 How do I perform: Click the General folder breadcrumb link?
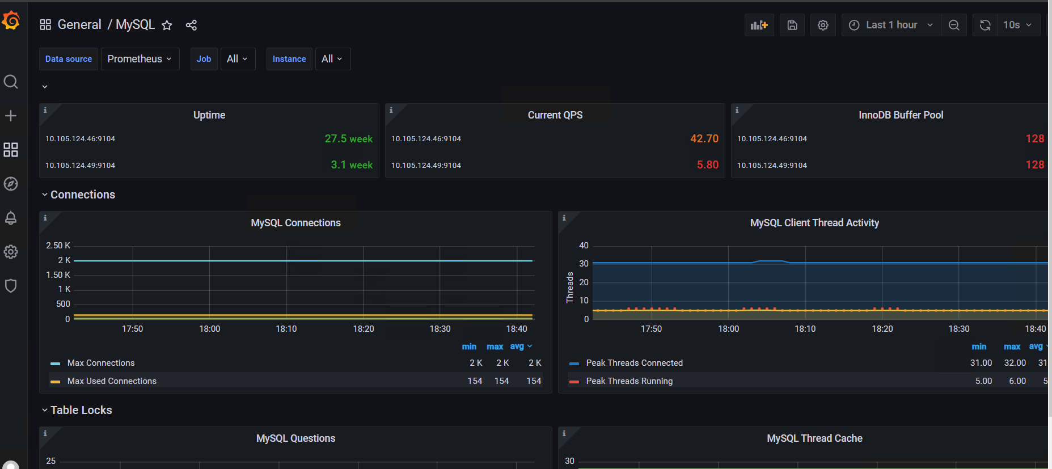click(79, 24)
